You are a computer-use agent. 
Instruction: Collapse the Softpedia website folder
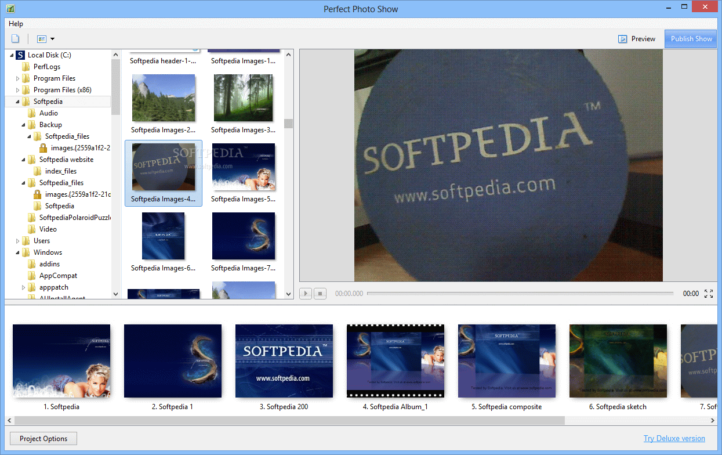click(23, 160)
